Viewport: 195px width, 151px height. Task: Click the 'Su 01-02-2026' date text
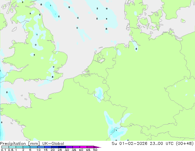click(129, 144)
